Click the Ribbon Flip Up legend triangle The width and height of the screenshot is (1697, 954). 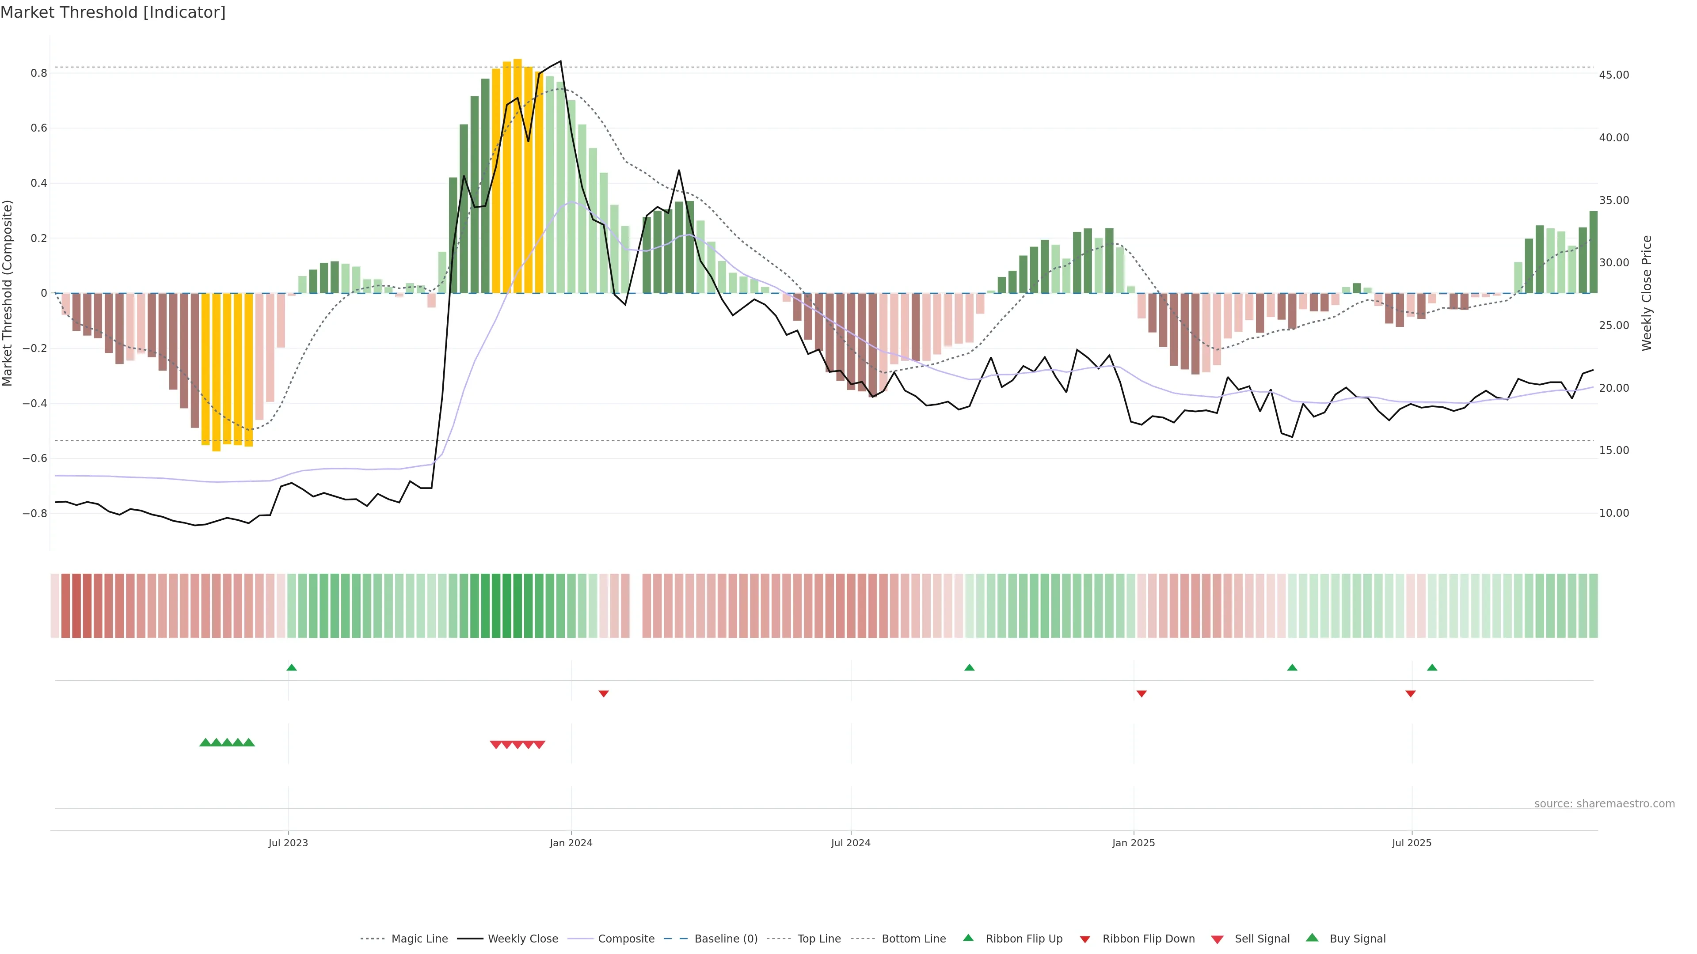point(968,938)
